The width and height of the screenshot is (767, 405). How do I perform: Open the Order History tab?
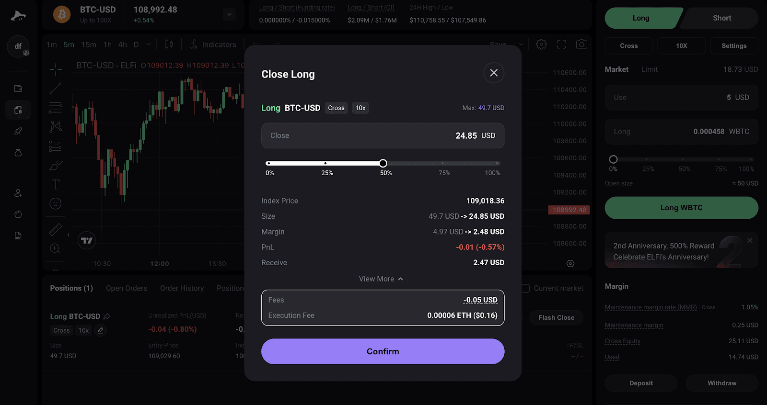182,288
